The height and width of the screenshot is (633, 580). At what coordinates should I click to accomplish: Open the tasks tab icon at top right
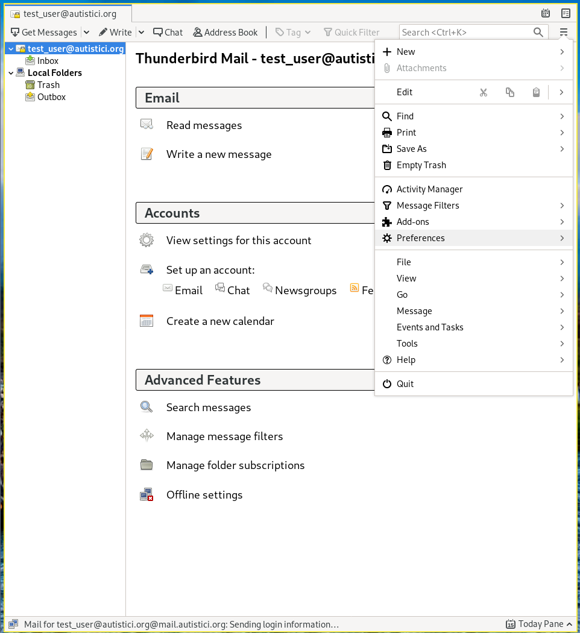coord(566,13)
